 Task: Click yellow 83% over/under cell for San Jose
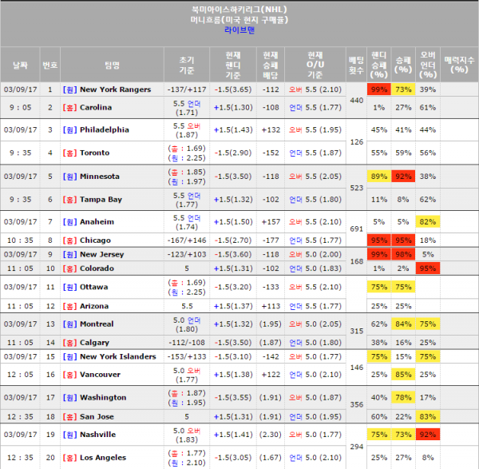428,417
